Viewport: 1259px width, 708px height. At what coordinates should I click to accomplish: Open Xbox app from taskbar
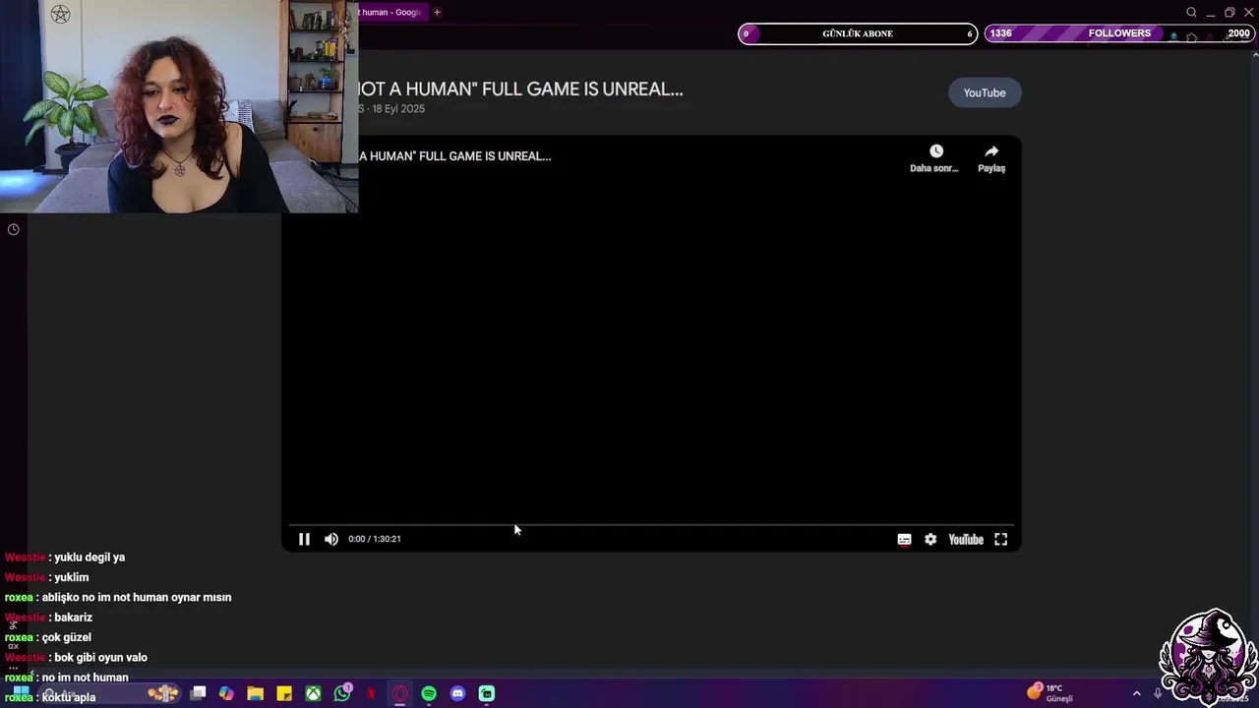[x=313, y=693]
